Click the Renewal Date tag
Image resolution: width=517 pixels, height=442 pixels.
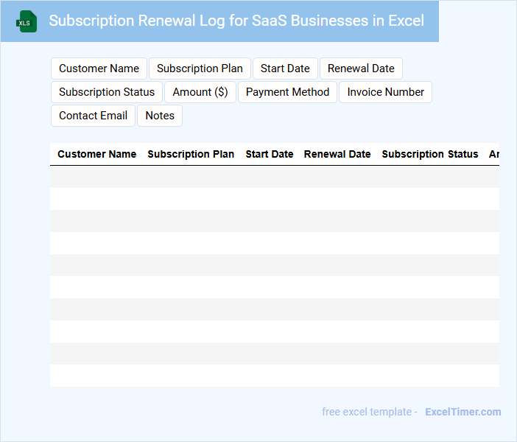(361, 69)
